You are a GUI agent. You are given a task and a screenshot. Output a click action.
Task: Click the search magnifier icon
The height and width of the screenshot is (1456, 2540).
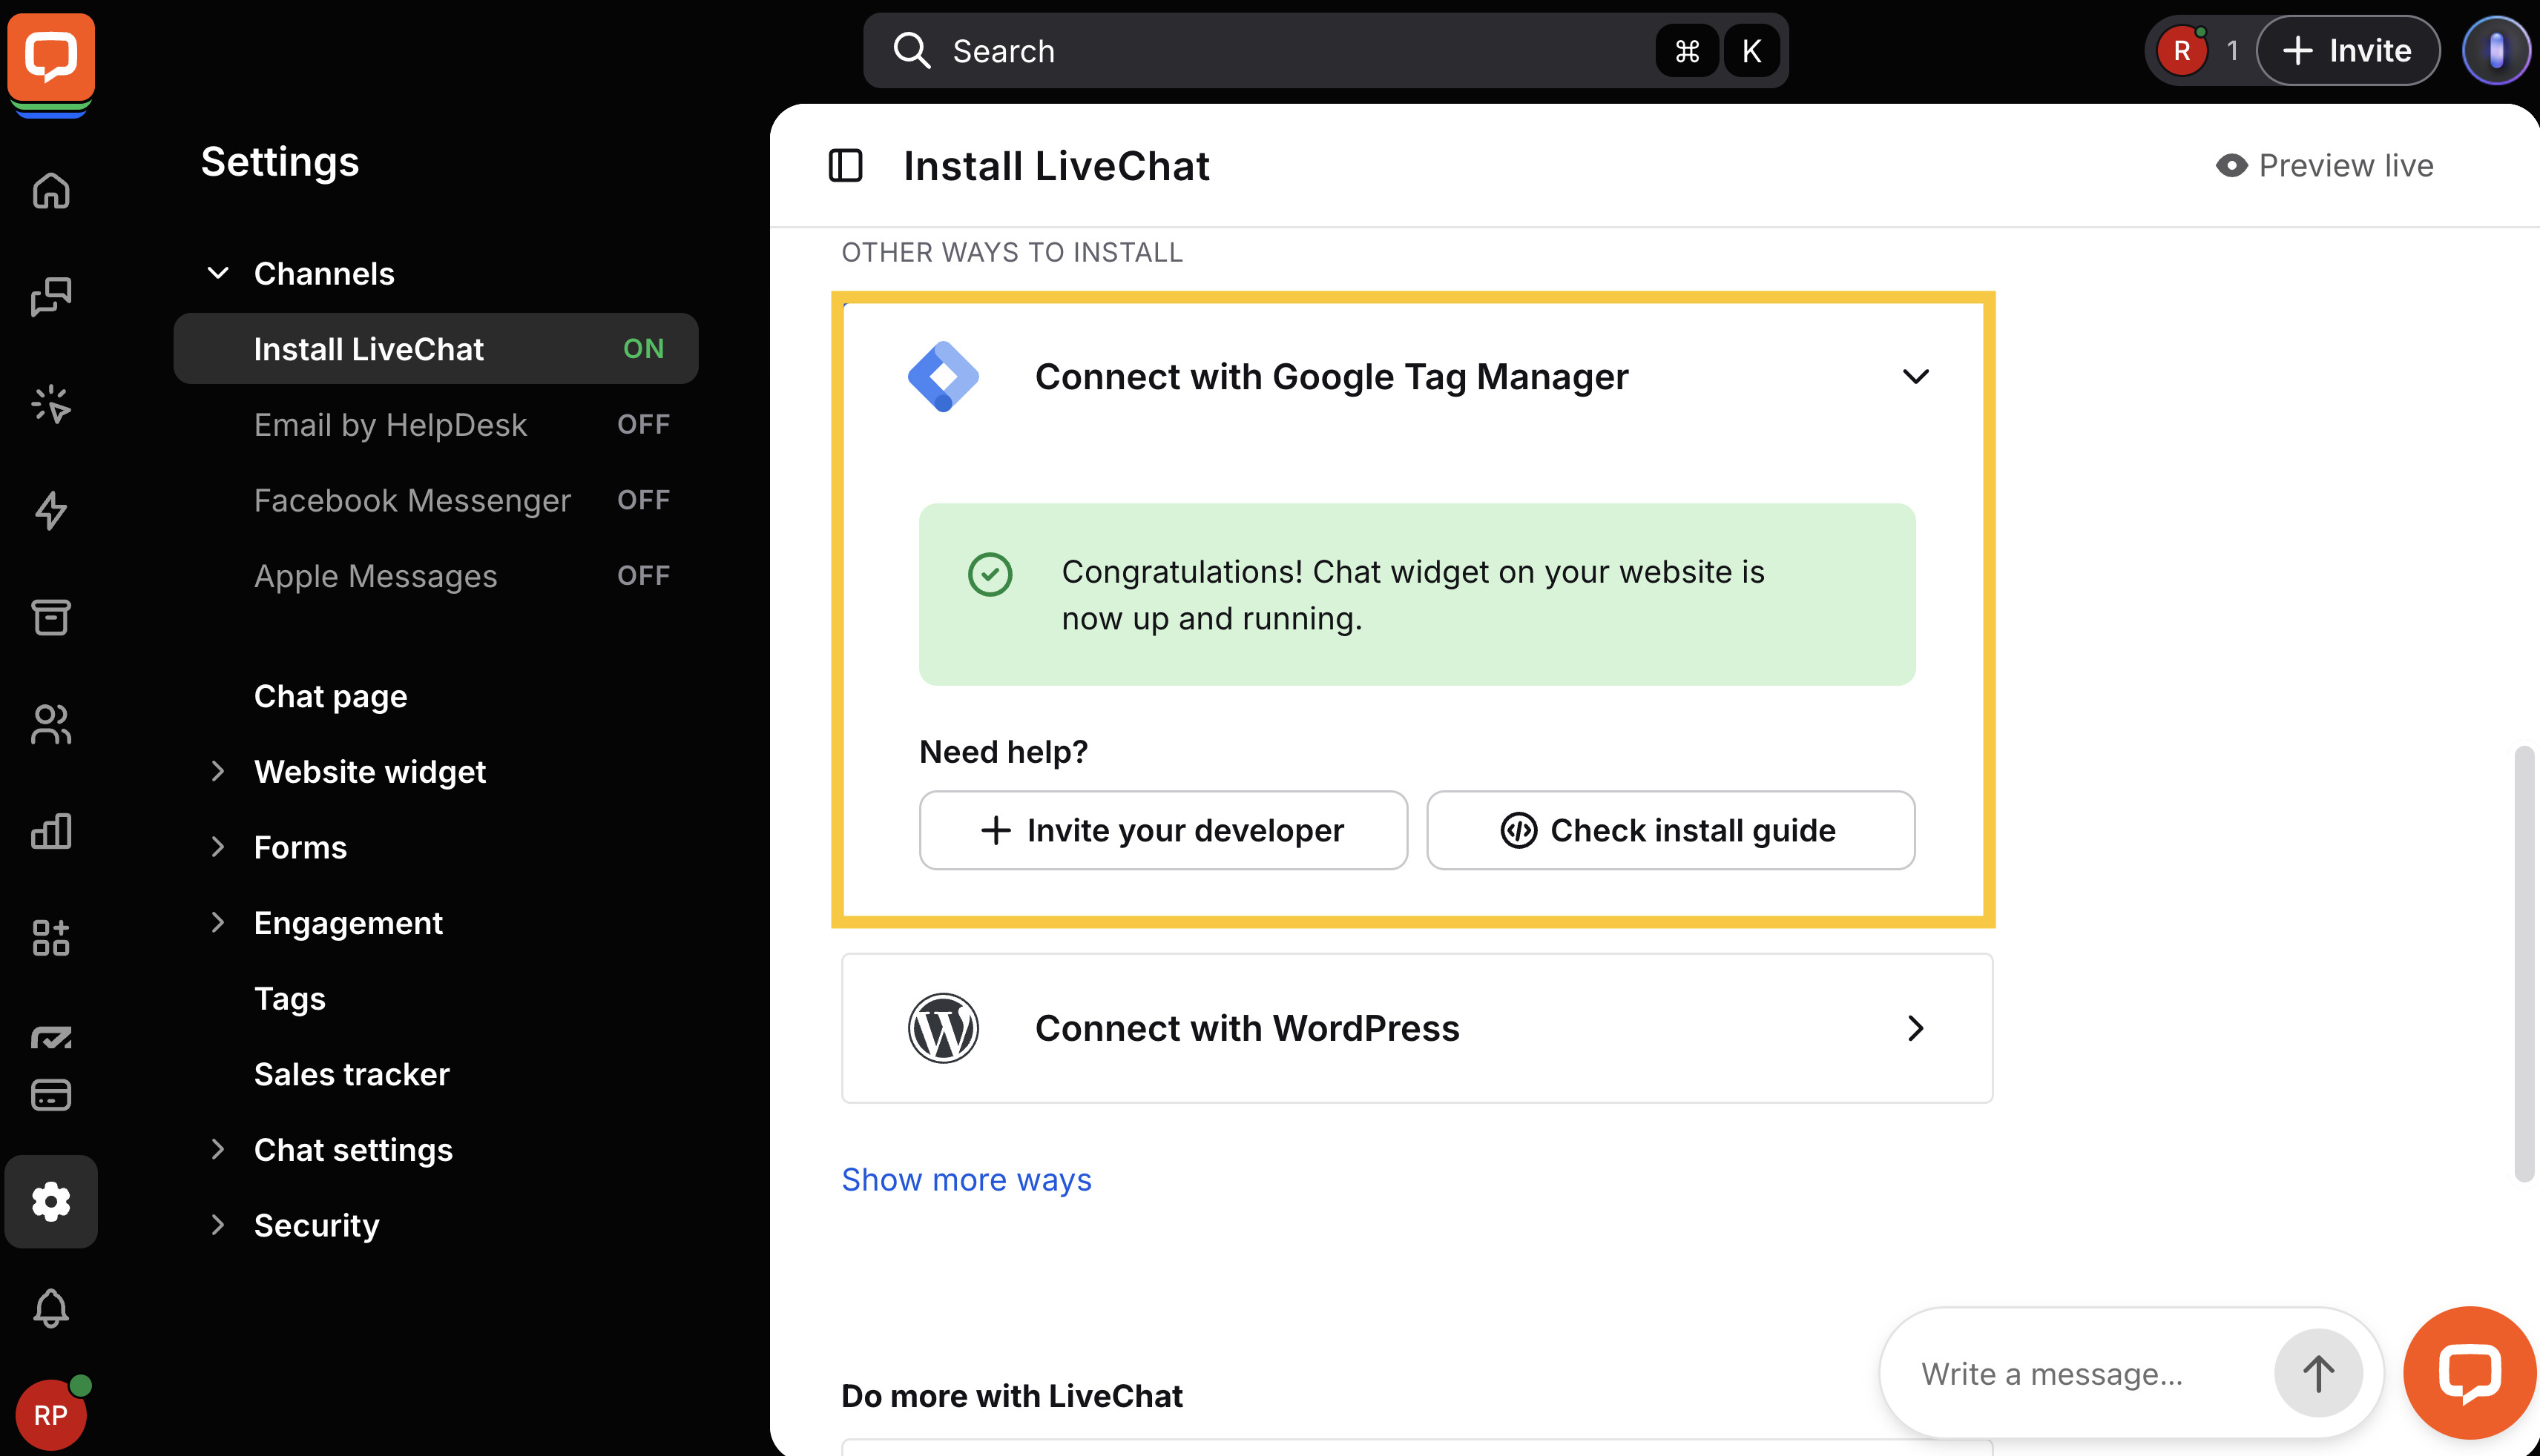[912, 50]
